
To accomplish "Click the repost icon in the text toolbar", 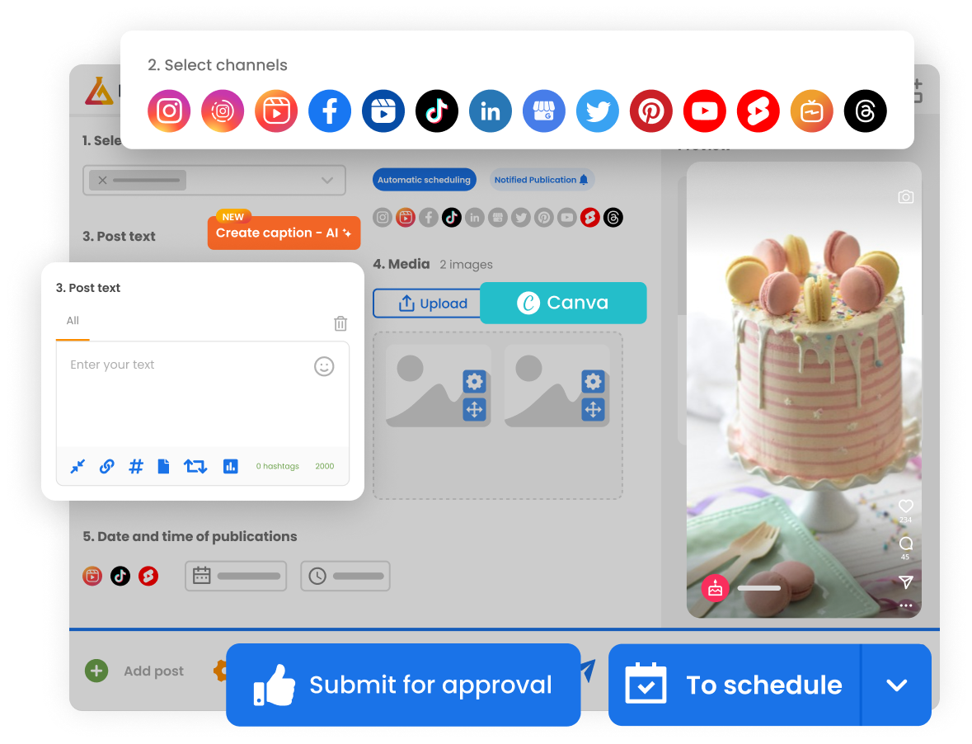I will pos(195,466).
